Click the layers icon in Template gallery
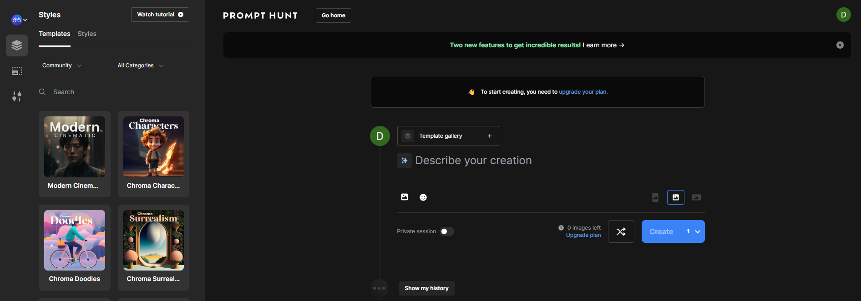Viewport: 861px width, 301px height. pyautogui.click(x=408, y=136)
